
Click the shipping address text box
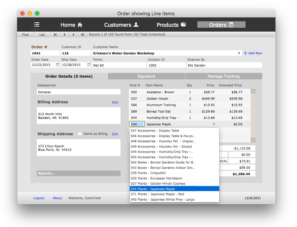[x=79, y=147]
